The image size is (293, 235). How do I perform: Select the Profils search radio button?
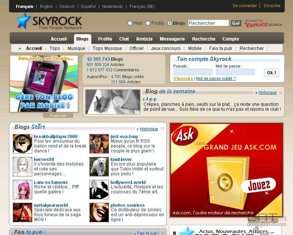tap(148, 23)
